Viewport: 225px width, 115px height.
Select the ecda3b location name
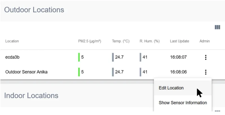[12, 57]
